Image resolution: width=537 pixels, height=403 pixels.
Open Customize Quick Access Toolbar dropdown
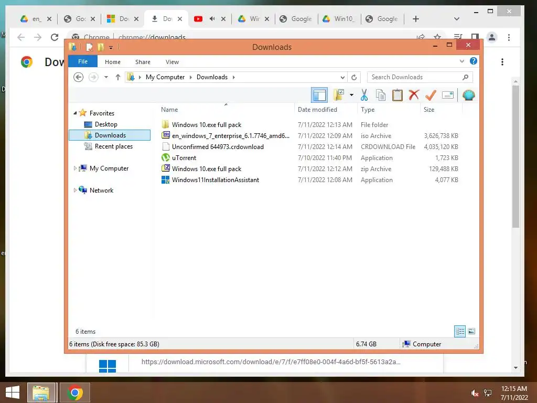coord(111,48)
